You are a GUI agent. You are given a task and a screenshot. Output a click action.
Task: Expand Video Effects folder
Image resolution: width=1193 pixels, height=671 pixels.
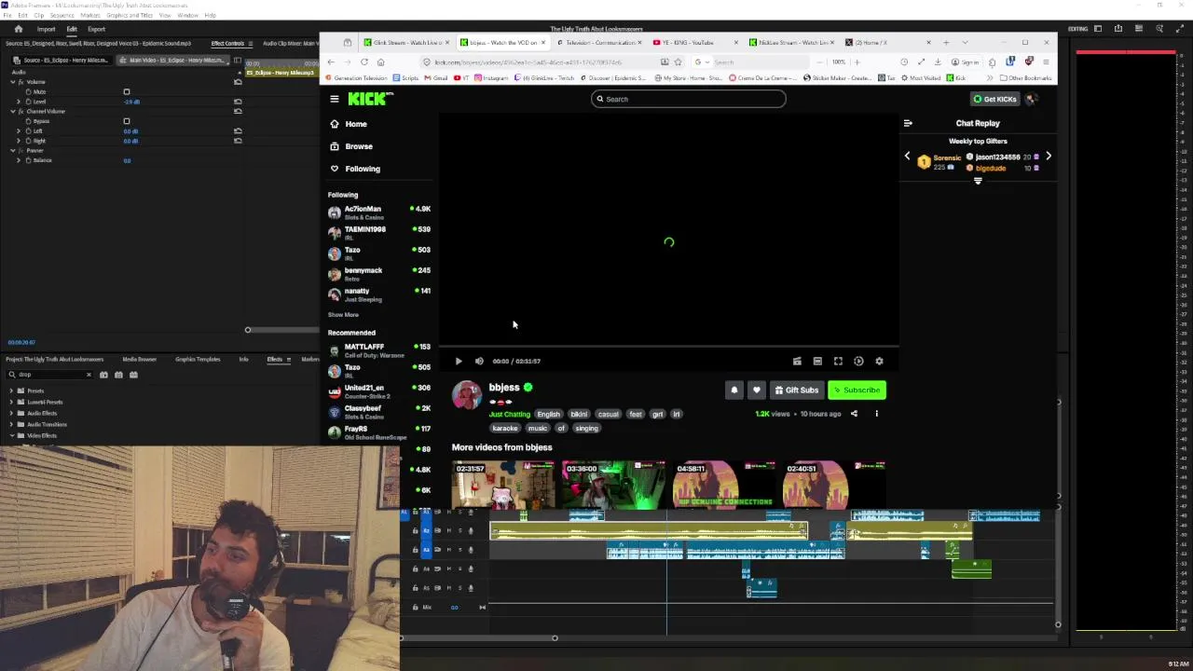tap(11, 436)
